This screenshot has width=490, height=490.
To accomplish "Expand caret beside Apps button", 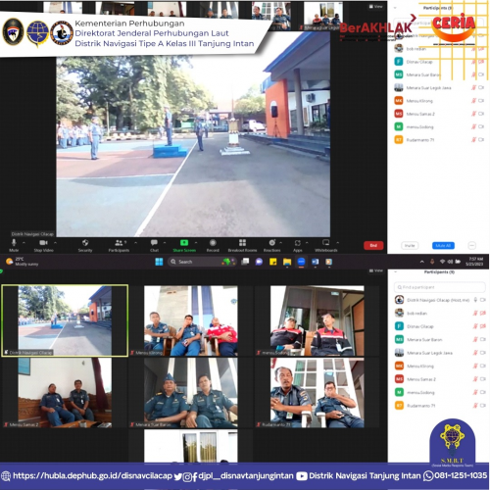I will [x=307, y=243].
